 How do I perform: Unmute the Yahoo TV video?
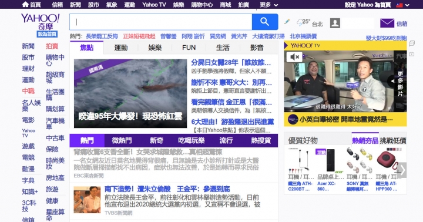point(294,56)
